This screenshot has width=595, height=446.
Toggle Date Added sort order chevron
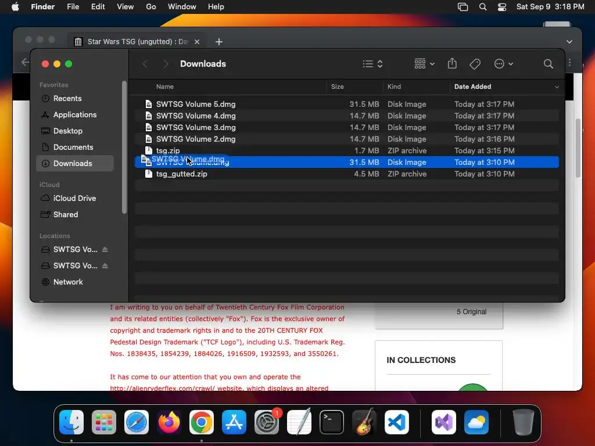(557, 87)
